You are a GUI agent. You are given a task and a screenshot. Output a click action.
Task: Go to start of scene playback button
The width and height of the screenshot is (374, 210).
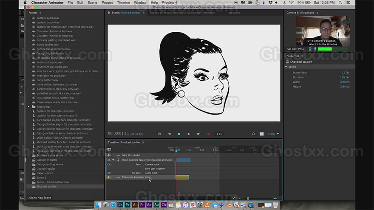159,134
